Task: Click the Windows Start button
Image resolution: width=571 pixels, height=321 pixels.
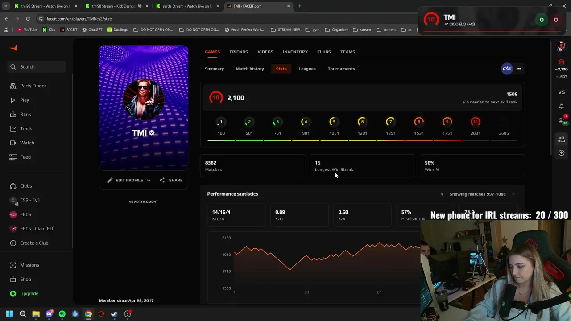Action: [x=9, y=314]
